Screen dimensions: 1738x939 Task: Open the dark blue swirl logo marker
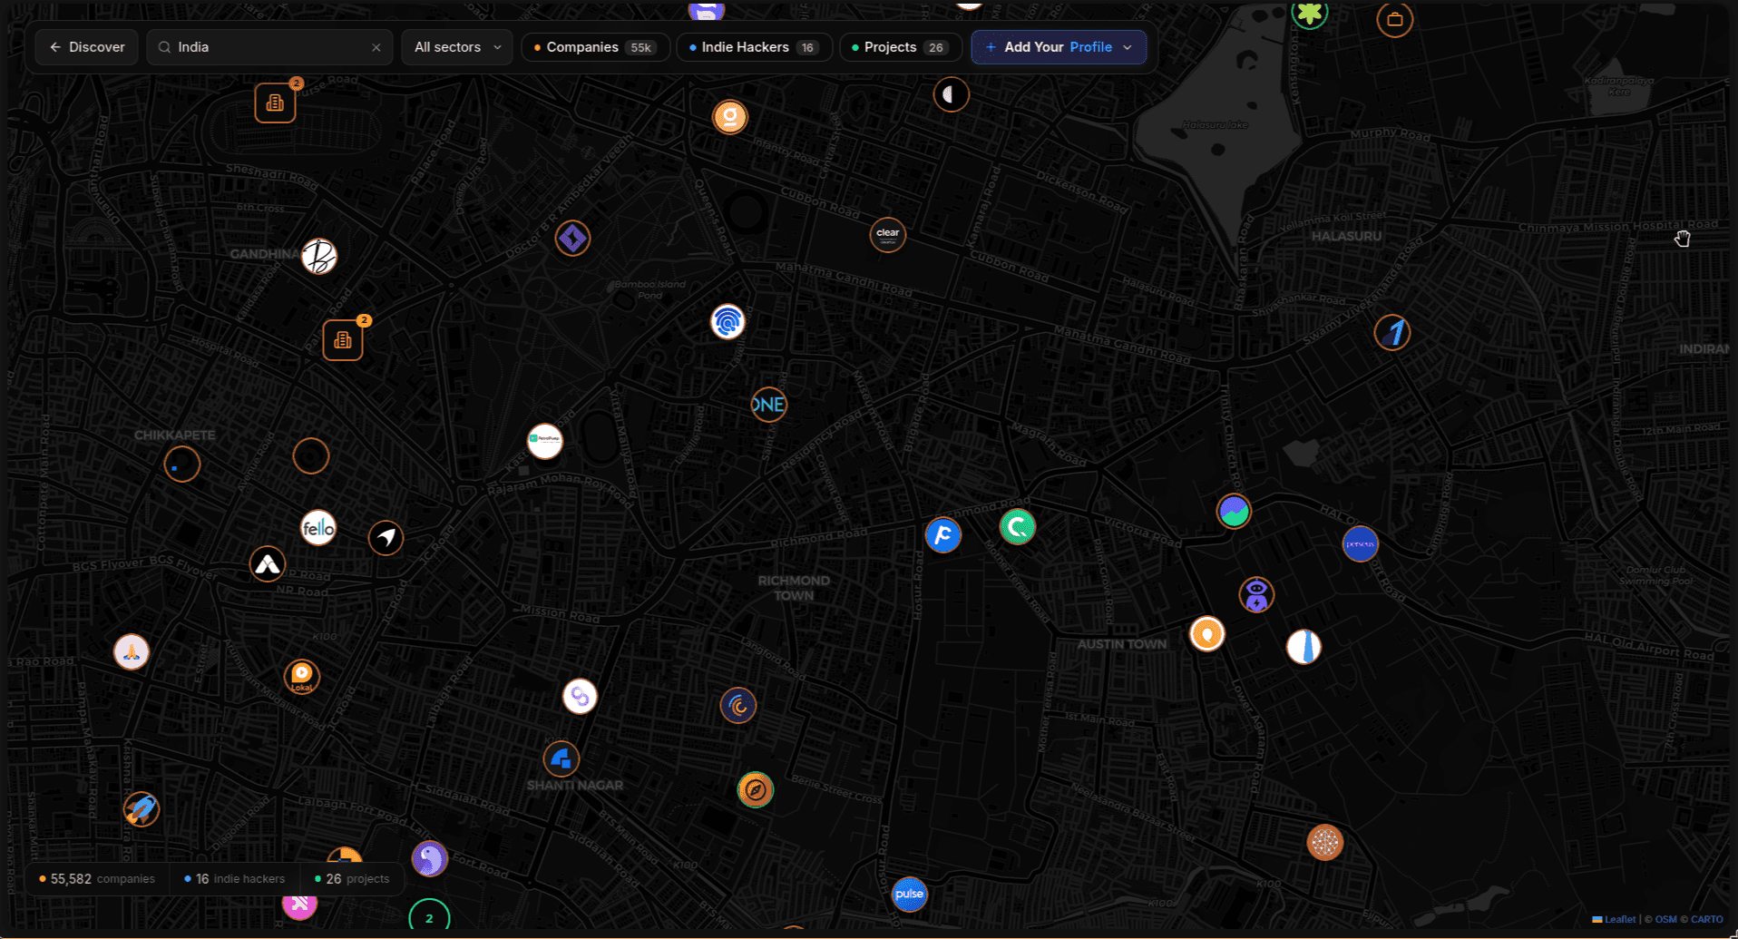pyautogui.click(x=738, y=706)
